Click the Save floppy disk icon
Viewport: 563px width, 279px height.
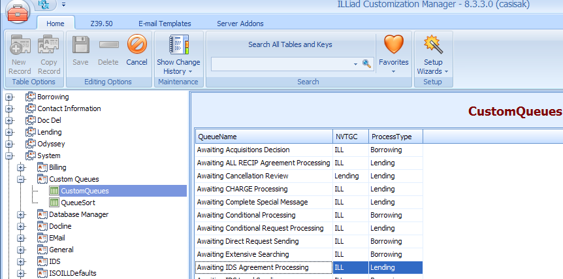click(80, 44)
